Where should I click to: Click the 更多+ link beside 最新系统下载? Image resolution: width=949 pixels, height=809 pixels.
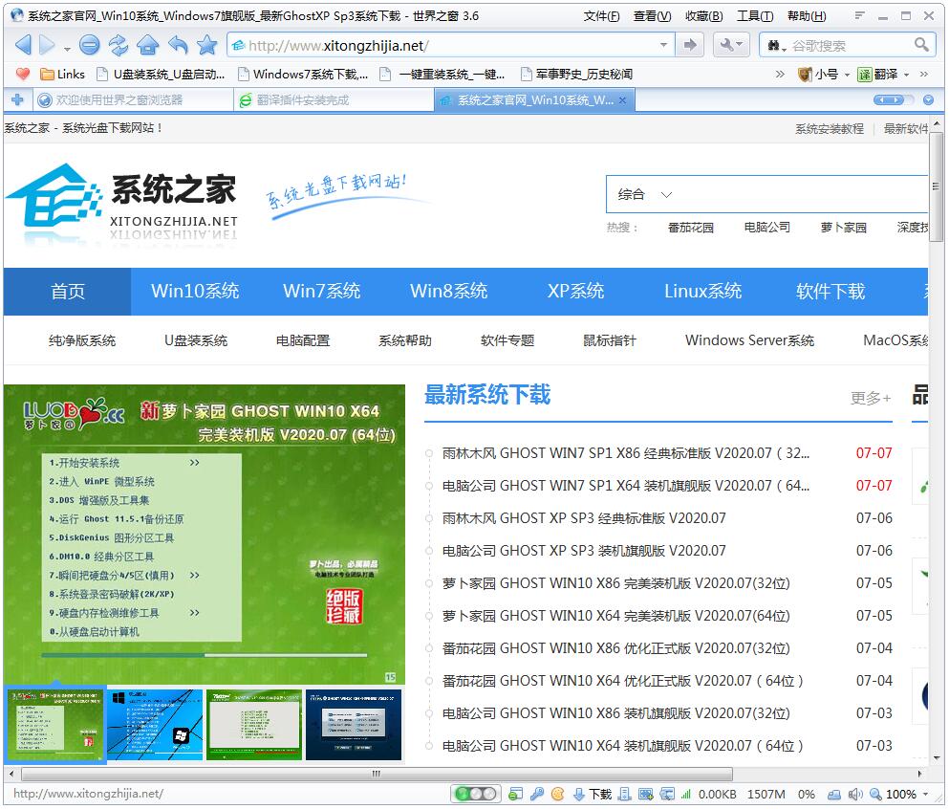pyautogui.click(x=870, y=398)
